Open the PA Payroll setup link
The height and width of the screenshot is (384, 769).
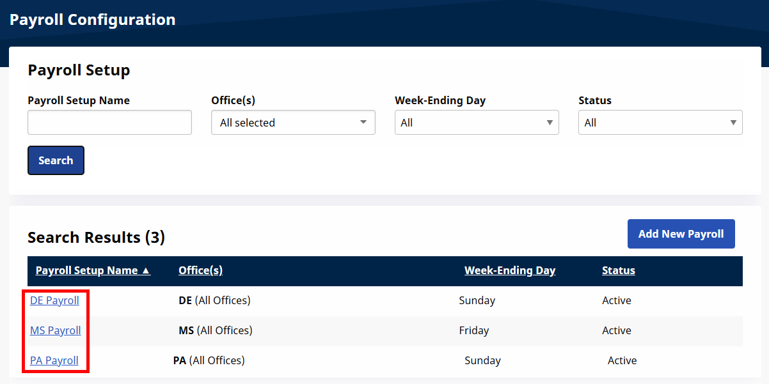click(x=54, y=360)
